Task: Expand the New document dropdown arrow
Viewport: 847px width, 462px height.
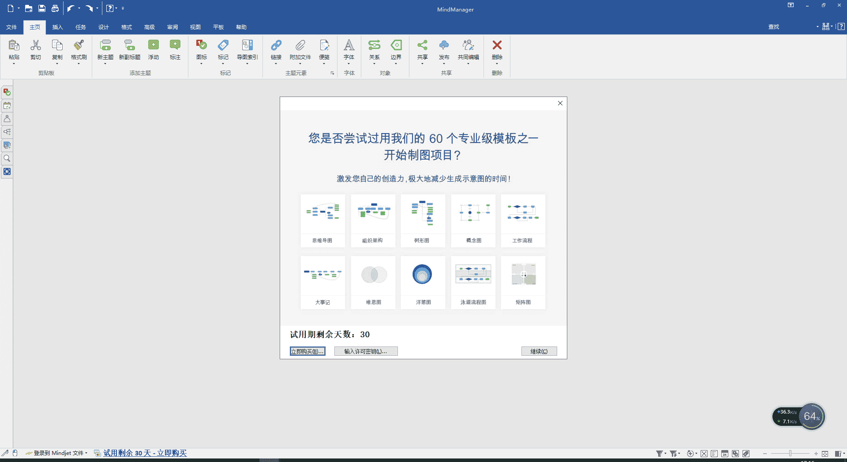Action: point(19,8)
